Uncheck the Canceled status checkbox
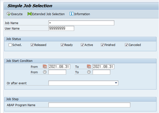 point(126,45)
